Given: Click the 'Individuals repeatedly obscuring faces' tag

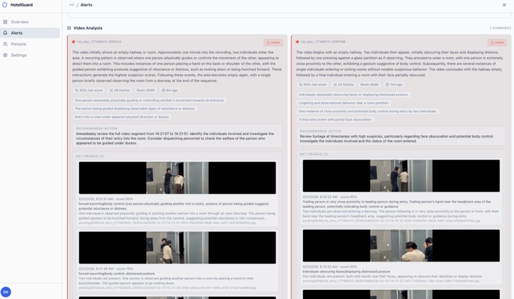Looking at the screenshot, I should (x=353, y=94).
